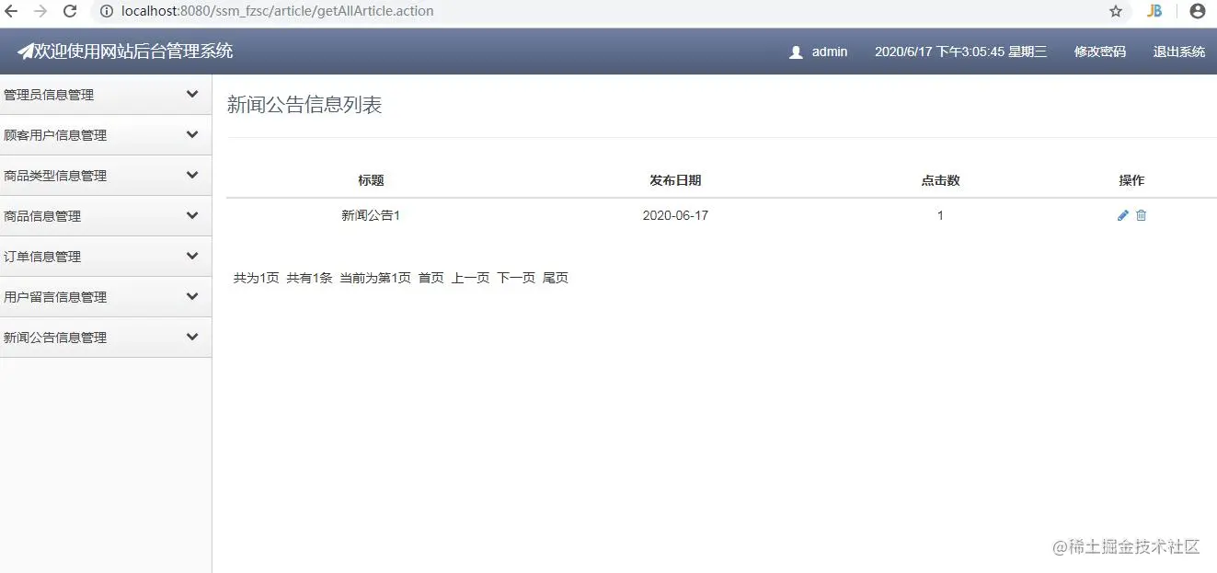Click the trash delete icon for 新闻公告1

(1142, 215)
